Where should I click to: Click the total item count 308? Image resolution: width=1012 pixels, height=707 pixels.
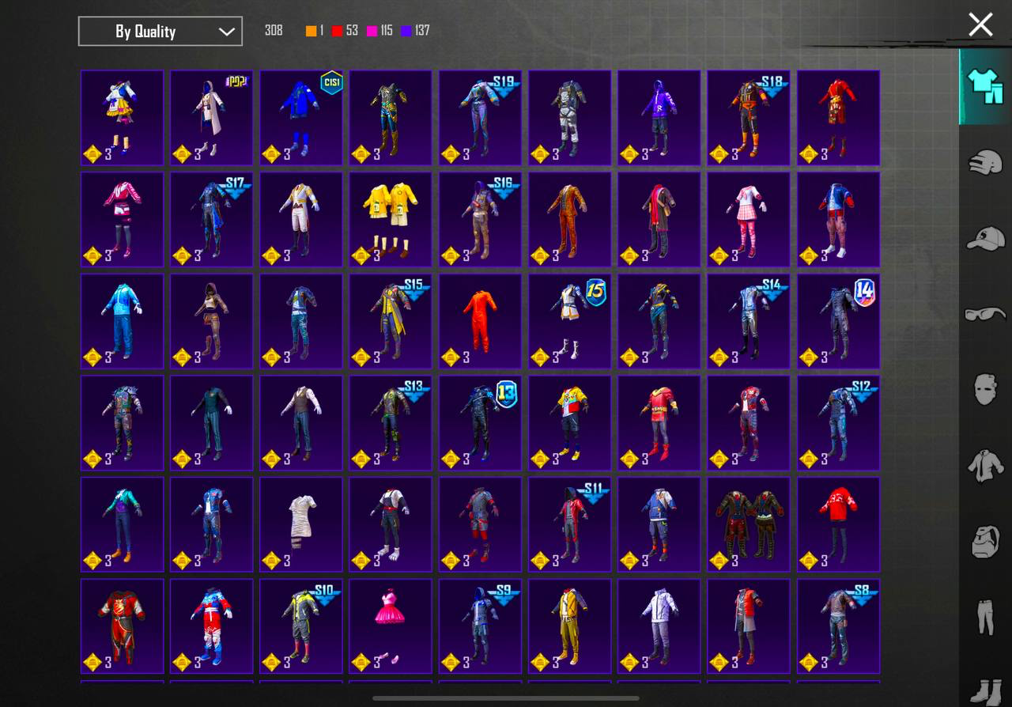coord(274,31)
